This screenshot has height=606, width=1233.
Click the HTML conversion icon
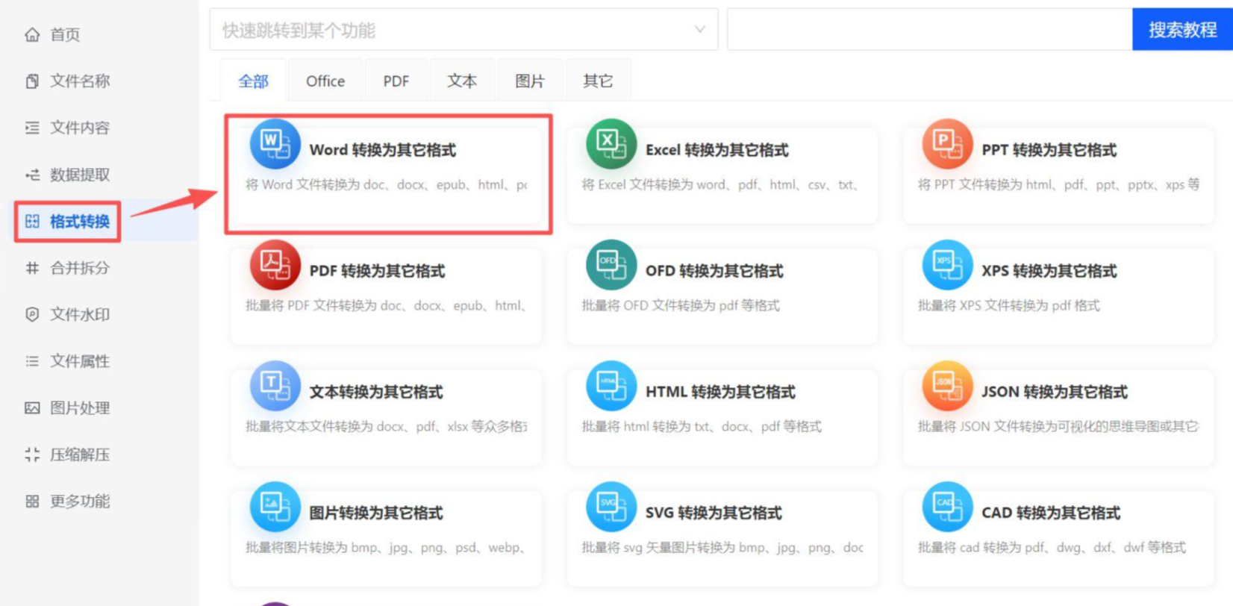pyautogui.click(x=611, y=386)
